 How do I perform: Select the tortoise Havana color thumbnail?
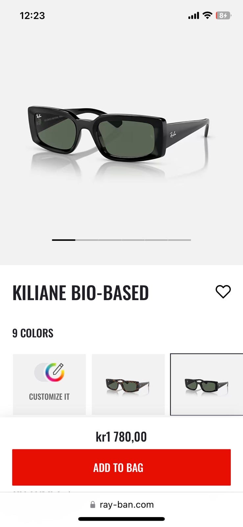[128, 384]
